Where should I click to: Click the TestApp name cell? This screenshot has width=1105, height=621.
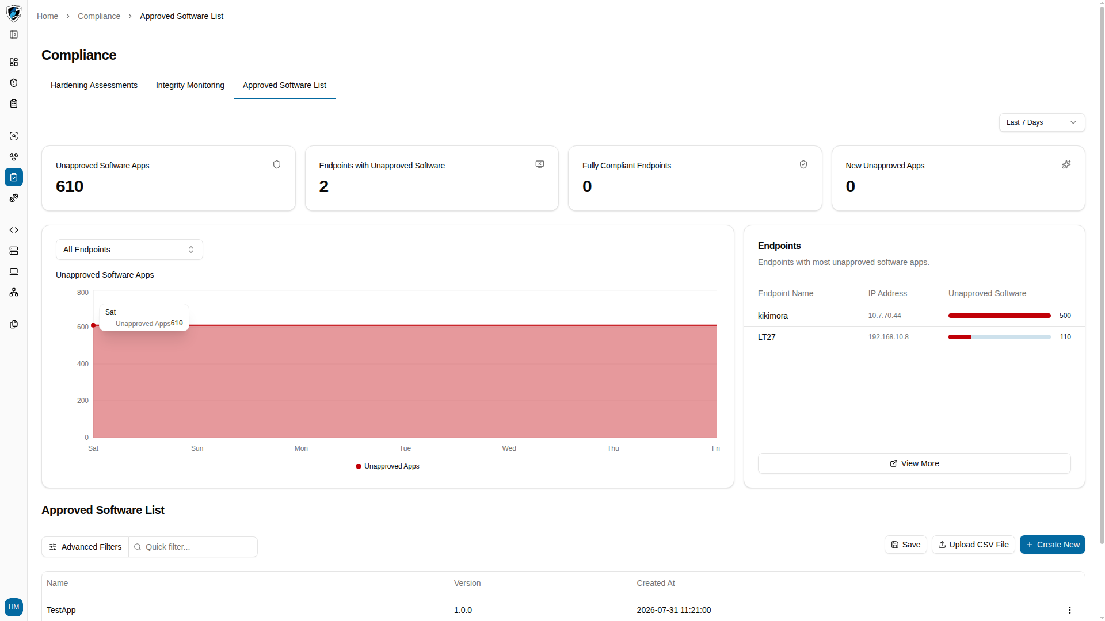click(x=61, y=610)
